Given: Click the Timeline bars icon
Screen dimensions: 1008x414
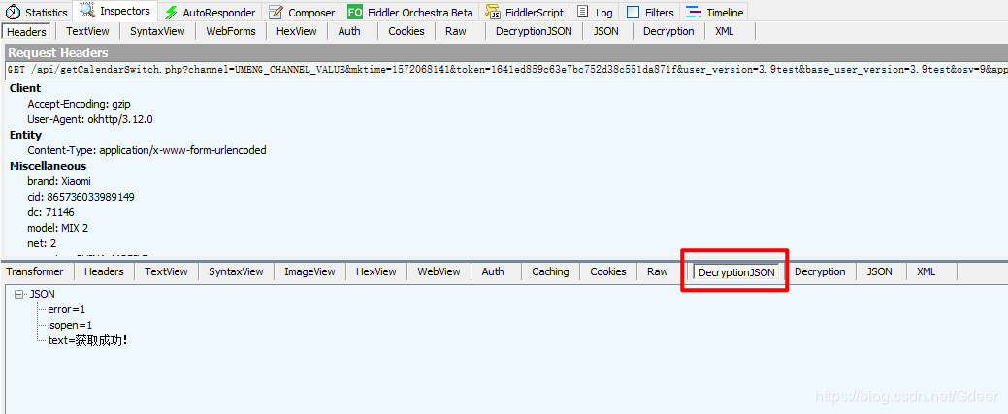Looking at the screenshot, I should 694,13.
